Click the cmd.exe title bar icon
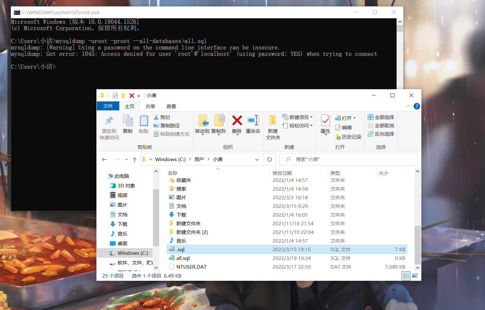 click(17, 13)
